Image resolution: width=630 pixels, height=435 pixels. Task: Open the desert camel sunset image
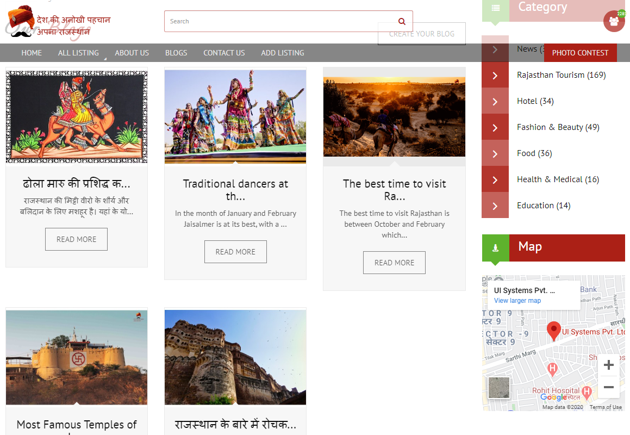point(394,116)
